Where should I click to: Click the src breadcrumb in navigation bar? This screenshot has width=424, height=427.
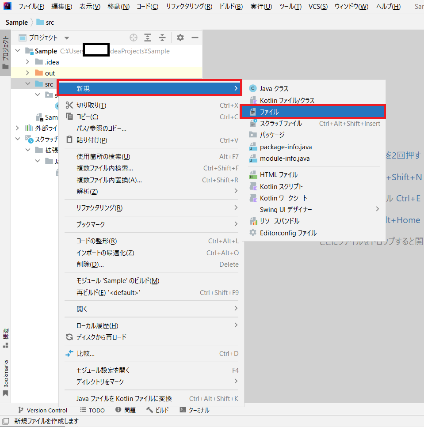(45, 23)
